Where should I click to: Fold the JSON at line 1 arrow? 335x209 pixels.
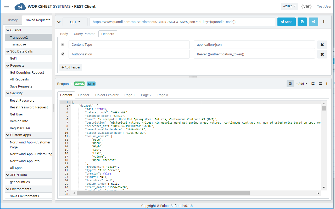coord(70,102)
